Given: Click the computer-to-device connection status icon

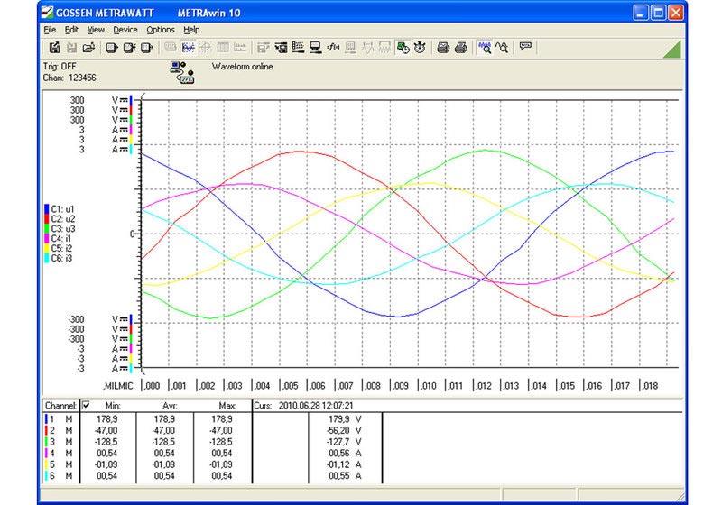Looking at the screenshot, I should (182, 73).
